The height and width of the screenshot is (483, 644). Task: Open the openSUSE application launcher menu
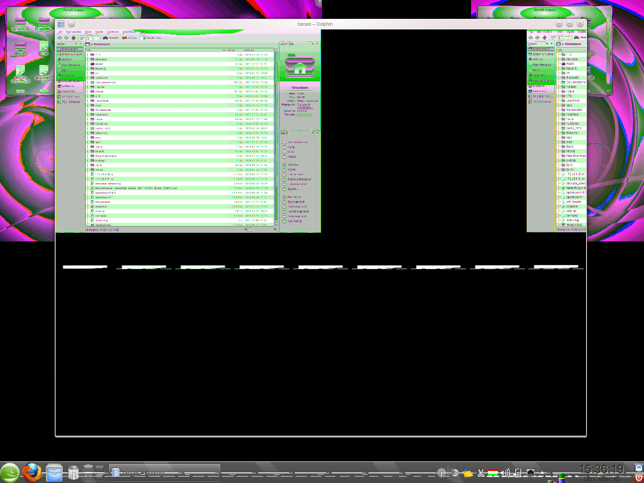[10, 472]
